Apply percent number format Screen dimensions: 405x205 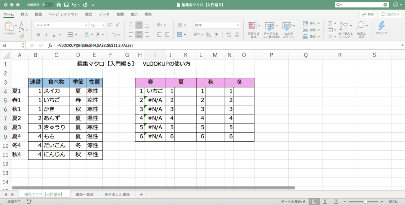(x=208, y=35)
